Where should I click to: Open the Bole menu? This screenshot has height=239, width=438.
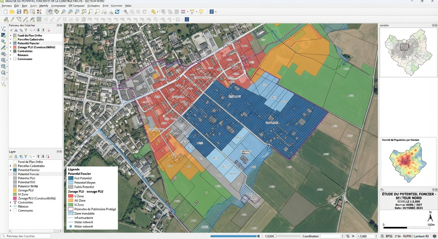coord(25,6)
